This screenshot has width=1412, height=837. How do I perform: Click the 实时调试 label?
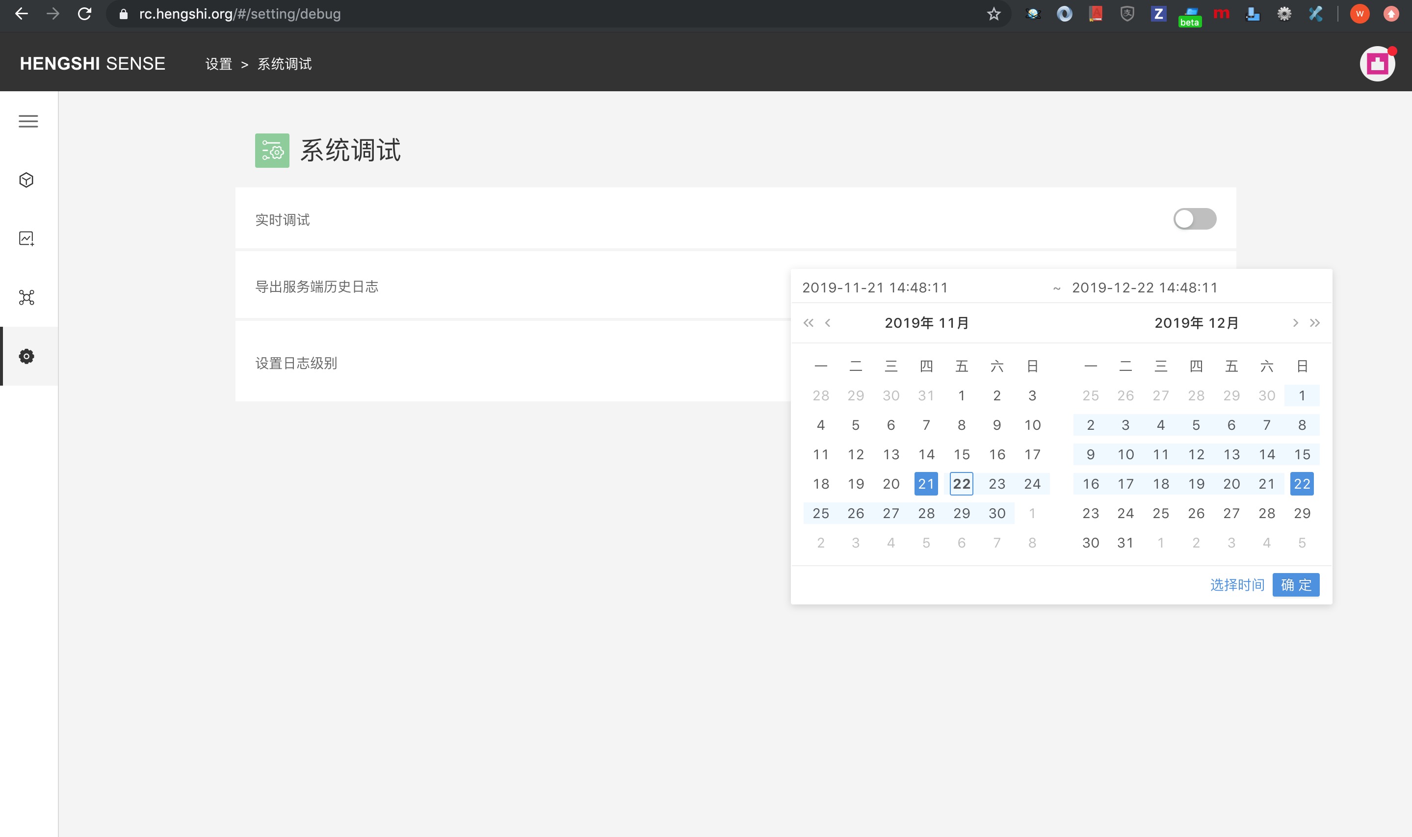pos(283,220)
